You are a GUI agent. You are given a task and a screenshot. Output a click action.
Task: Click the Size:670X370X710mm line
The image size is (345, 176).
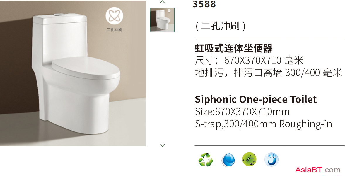click(x=242, y=112)
